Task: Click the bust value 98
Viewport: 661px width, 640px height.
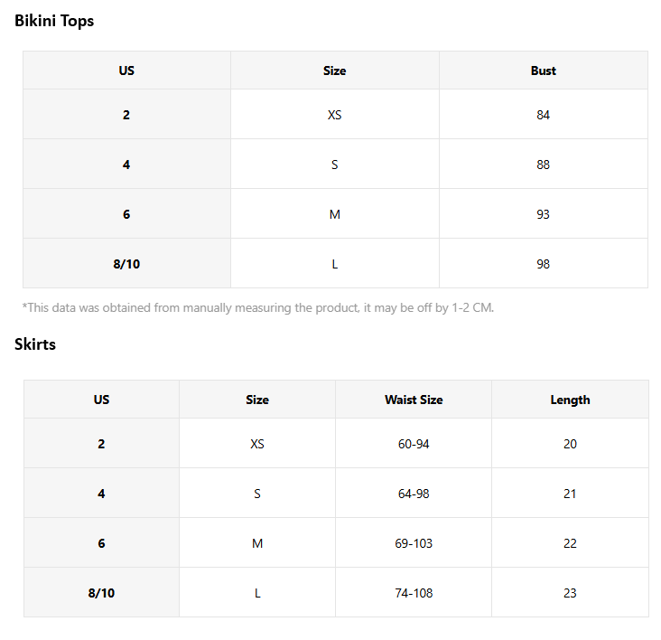Action: coord(544,264)
